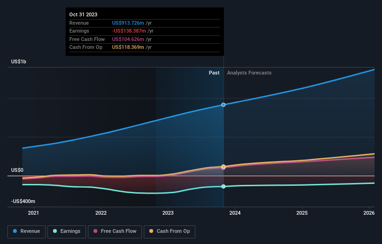Toggle the Free Cash Flow legend button
382x244 pixels.
pyautogui.click(x=115, y=231)
